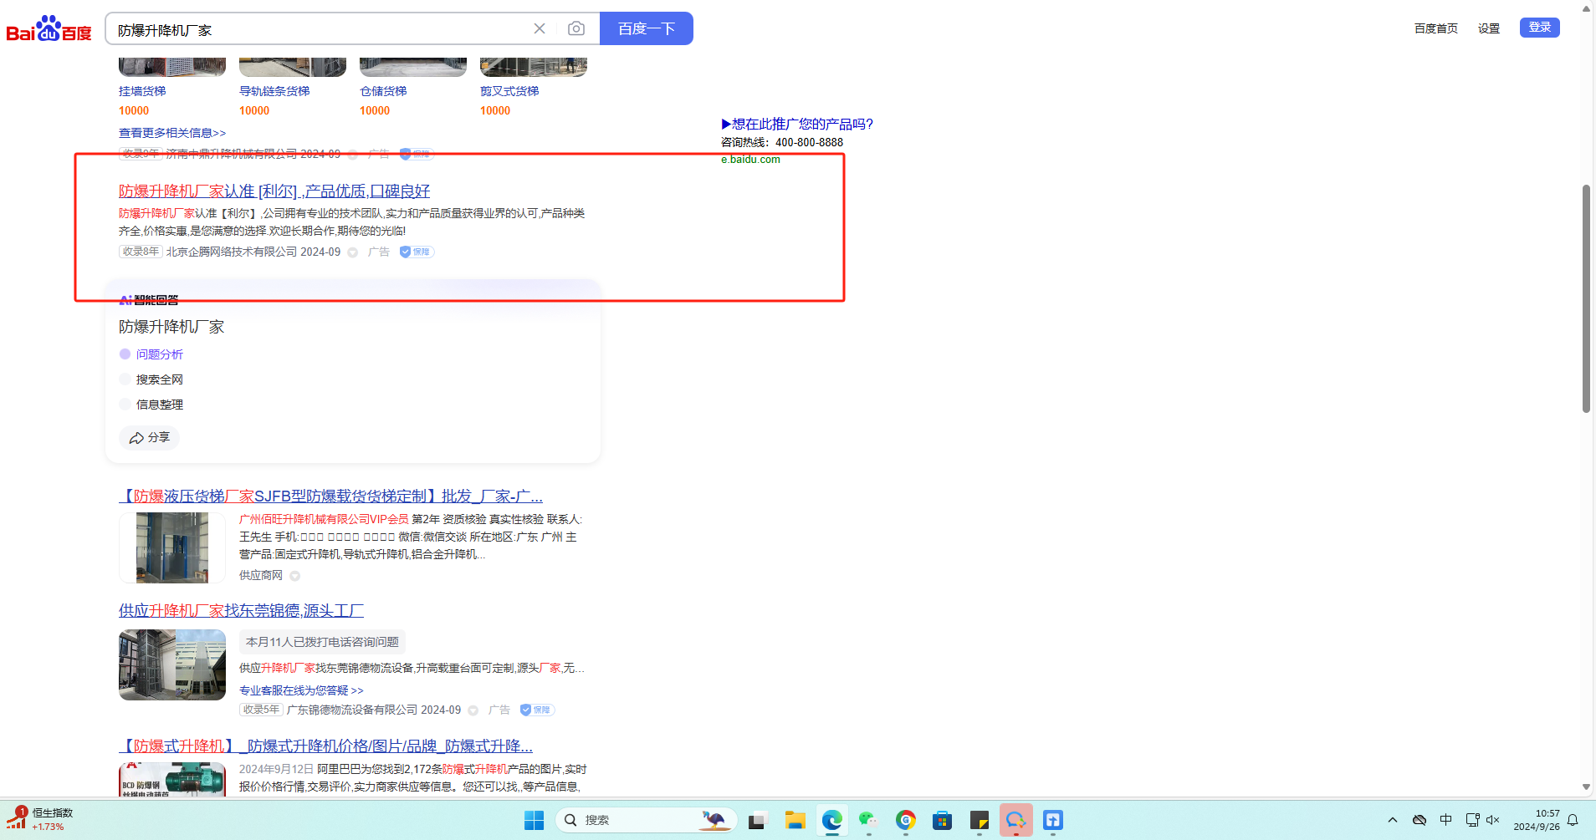Screen dimensions: 1596x840
Task: Open result 供应升降机厂家找东莞锦德,源头工厂
Action: (x=241, y=611)
